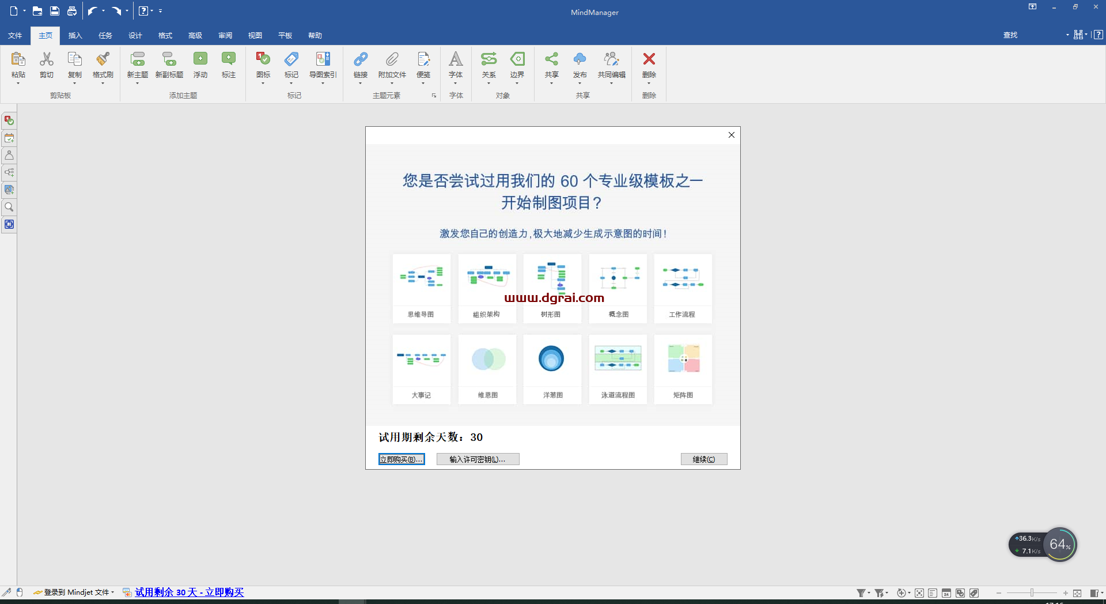Open the Map Index (导图索引) icon

pyautogui.click(x=323, y=59)
